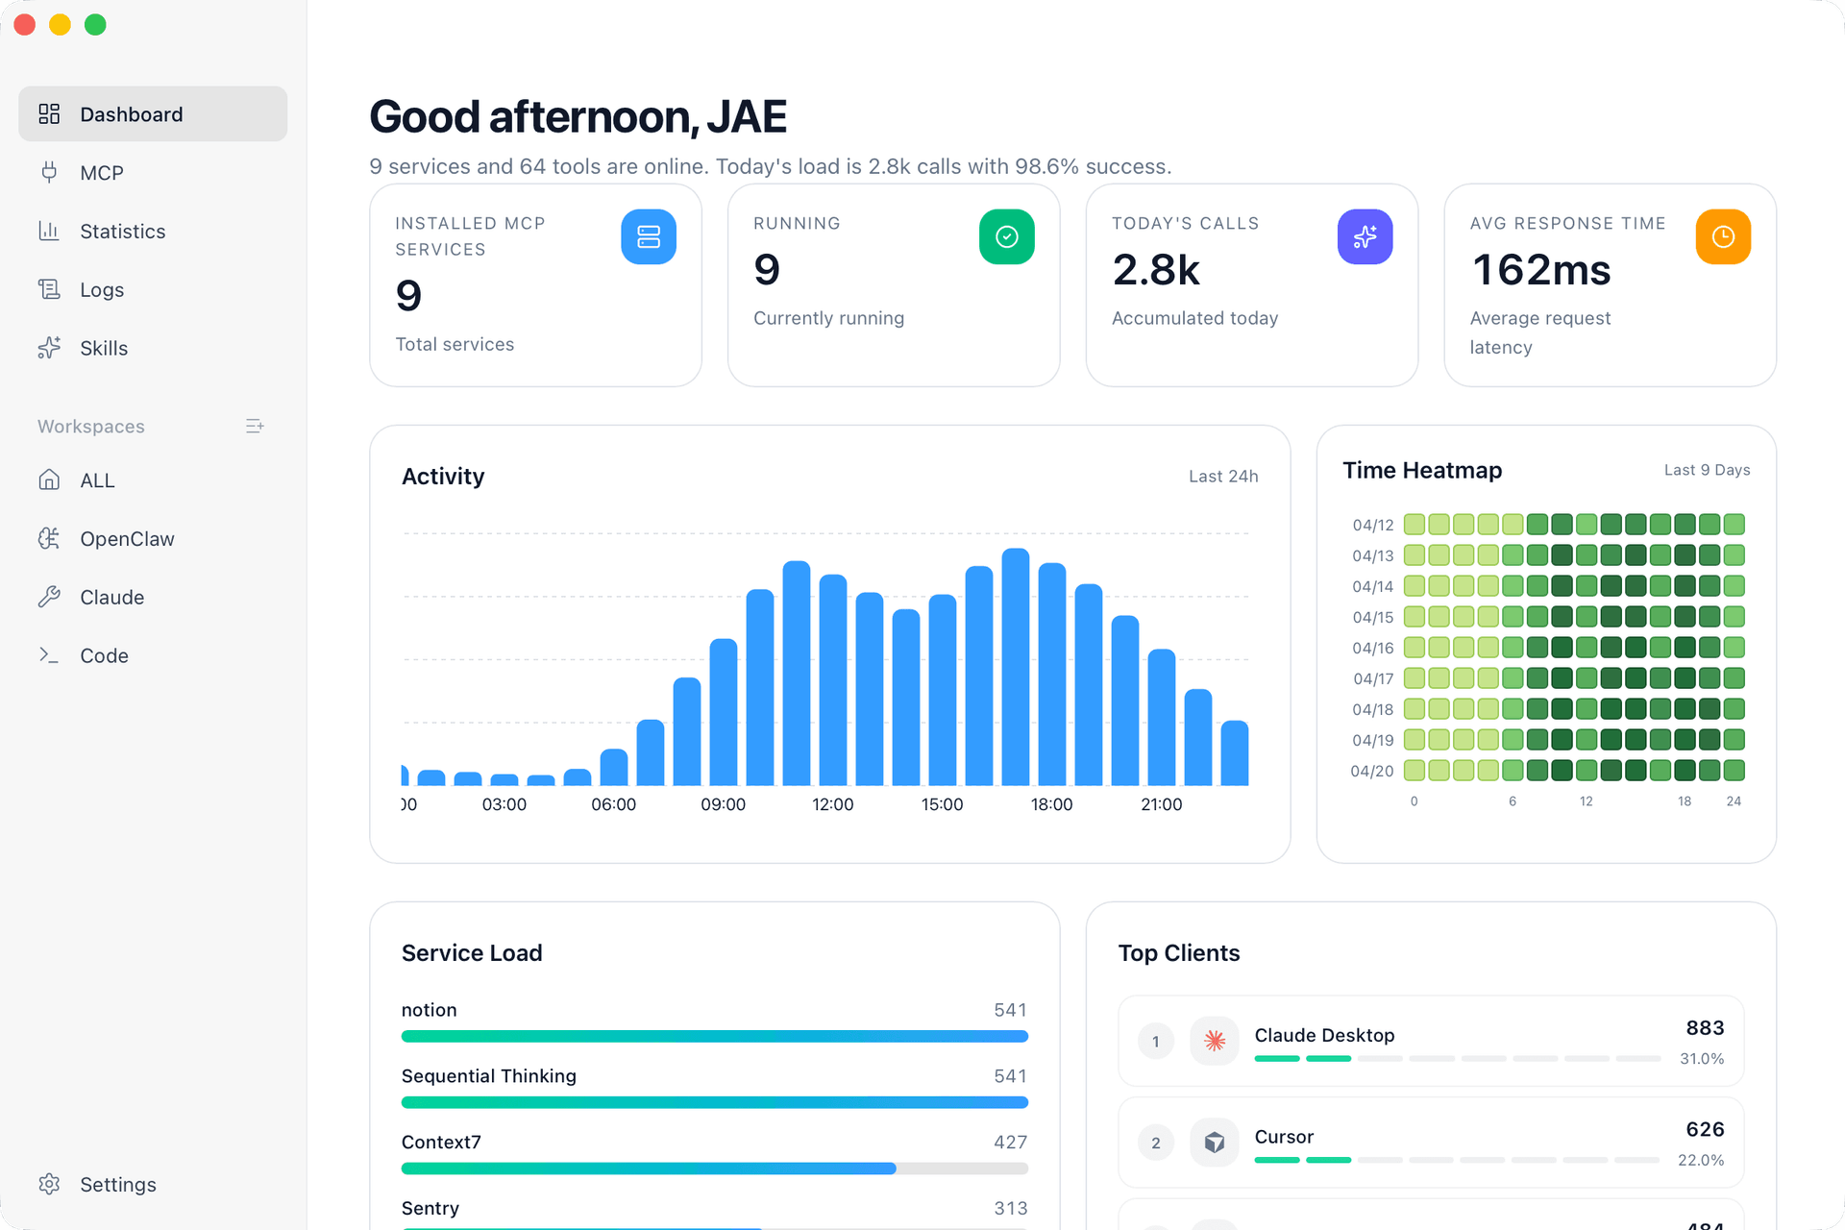Click the Settings gear icon
Viewport: 1845px width, 1230px height.
(49, 1185)
